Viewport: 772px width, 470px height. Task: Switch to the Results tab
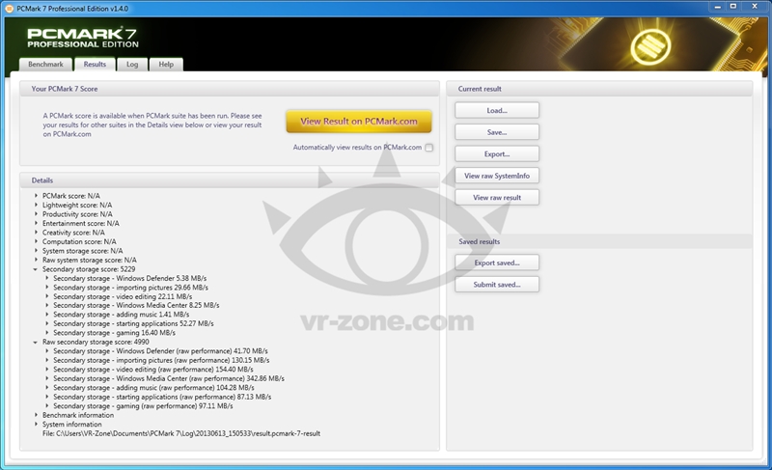[x=95, y=65]
